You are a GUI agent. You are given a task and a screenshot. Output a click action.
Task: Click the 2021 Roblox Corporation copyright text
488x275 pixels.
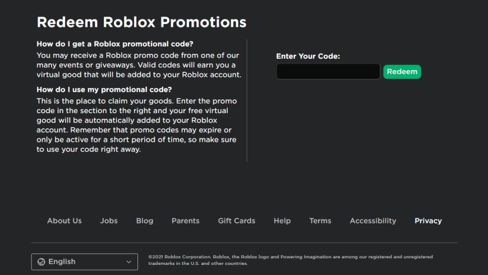coord(291,260)
